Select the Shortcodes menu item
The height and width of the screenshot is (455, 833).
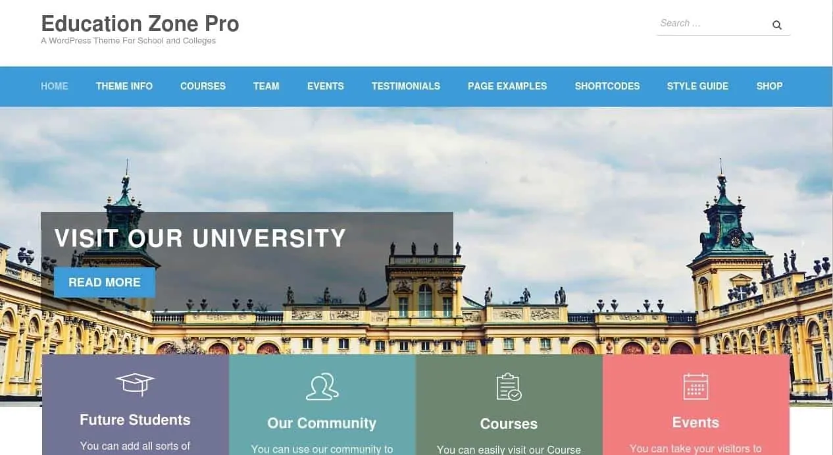[x=607, y=86]
